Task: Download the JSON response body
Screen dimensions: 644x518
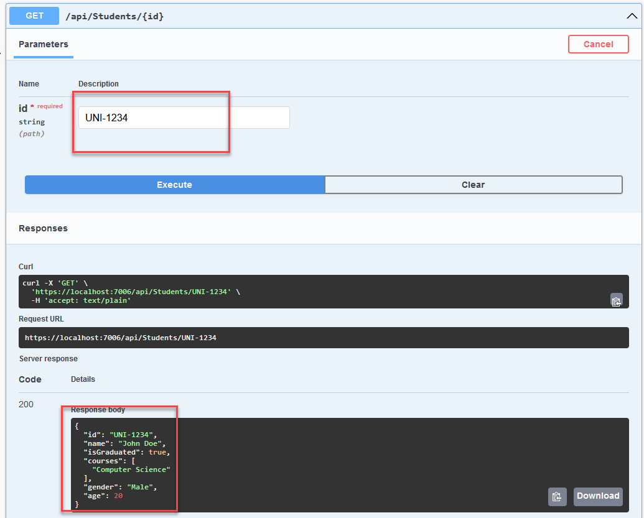Action: click(597, 496)
